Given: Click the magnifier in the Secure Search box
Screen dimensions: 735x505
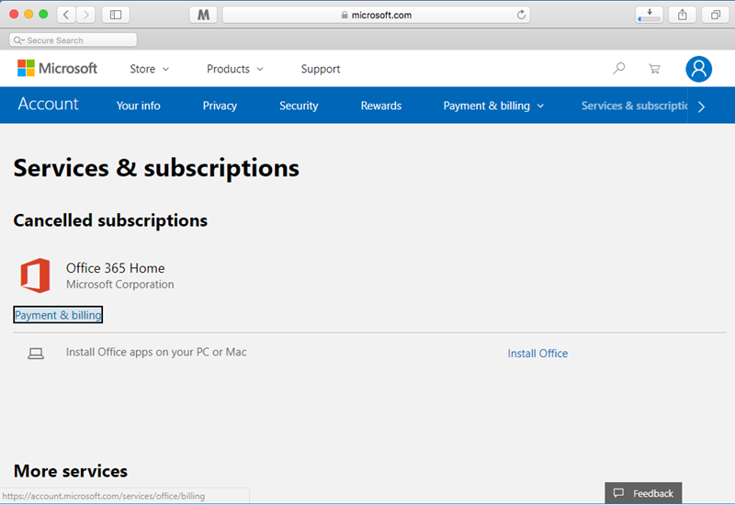Looking at the screenshot, I should click(18, 40).
